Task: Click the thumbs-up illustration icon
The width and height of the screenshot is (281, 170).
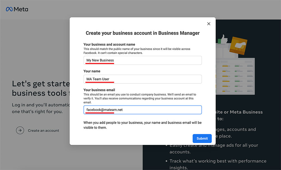Action: 224,39
